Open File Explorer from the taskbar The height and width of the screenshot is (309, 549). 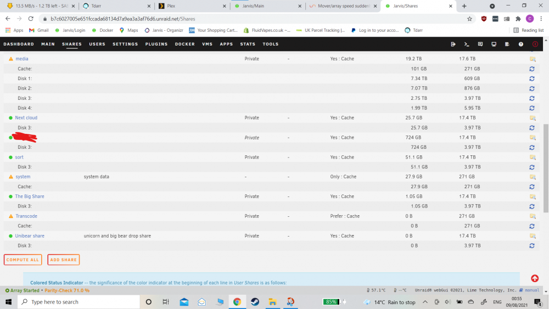[x=272, y=302]
